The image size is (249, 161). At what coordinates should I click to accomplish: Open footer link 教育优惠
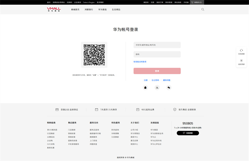point(51,148)
